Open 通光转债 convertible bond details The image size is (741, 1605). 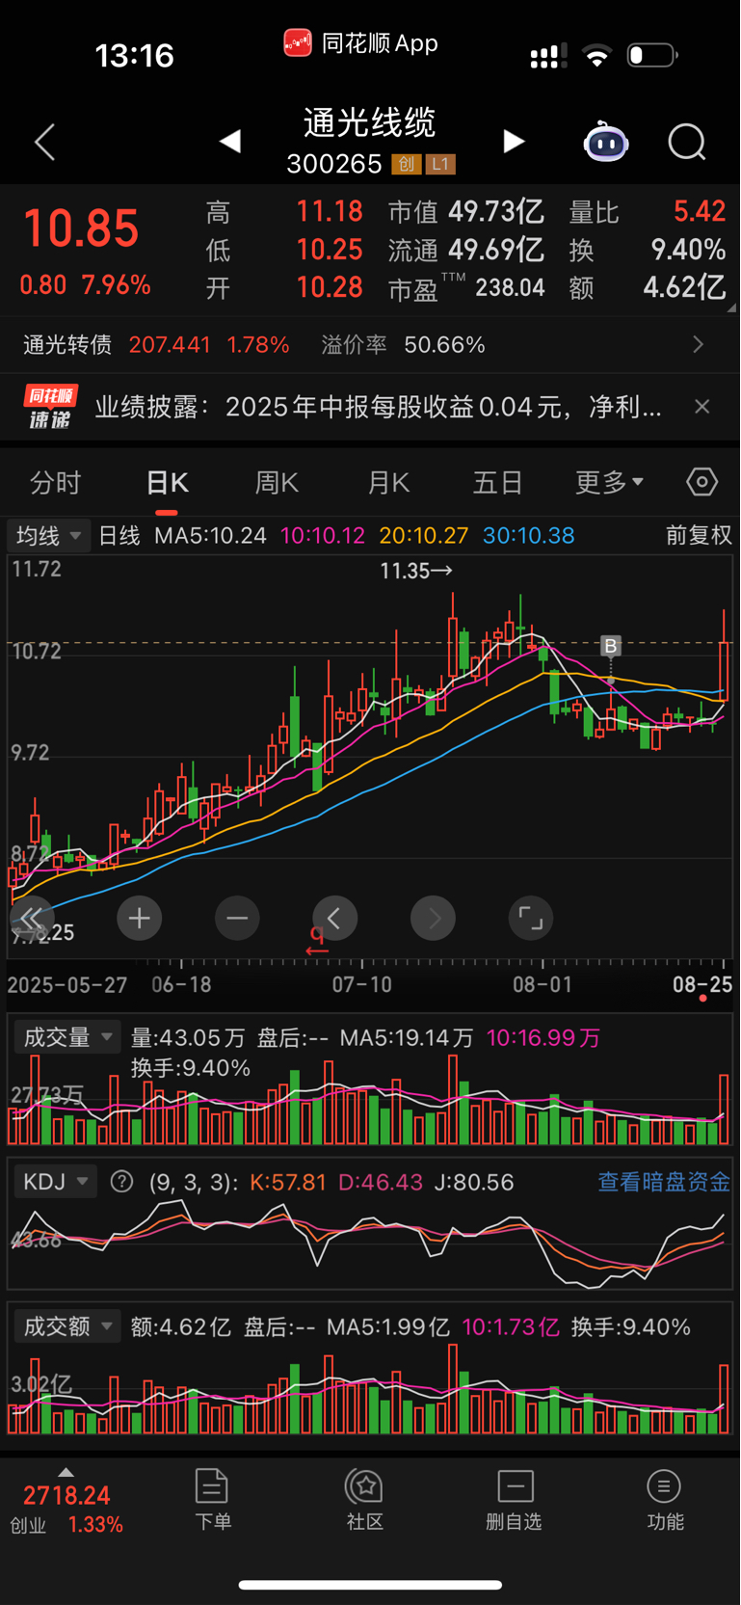(x=156, y=344)
